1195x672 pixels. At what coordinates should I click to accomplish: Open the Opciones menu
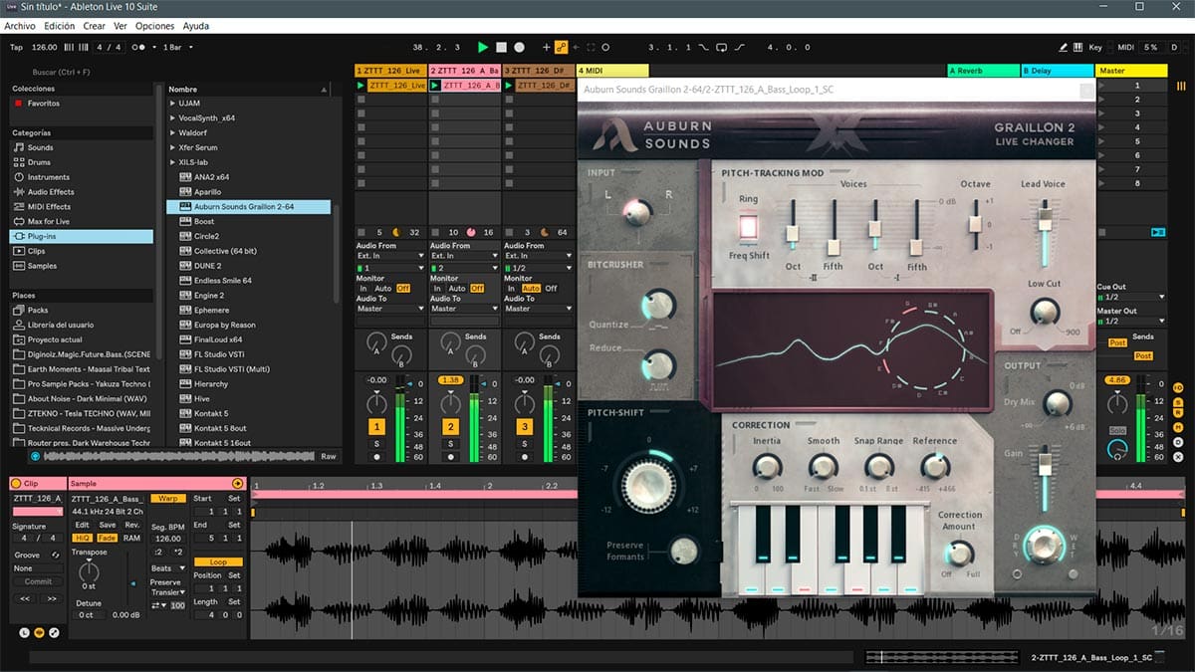[x=154, y=26]
